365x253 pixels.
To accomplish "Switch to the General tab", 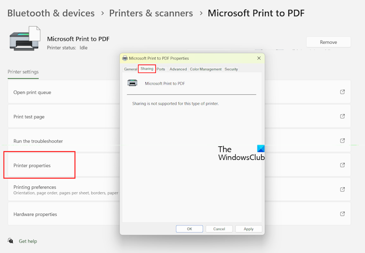I will [x=130, y=69].
